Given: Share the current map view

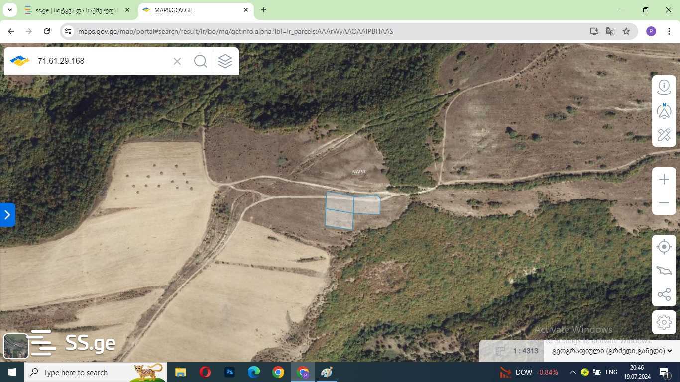Looking at the screenshot, I should coord(664,294).
